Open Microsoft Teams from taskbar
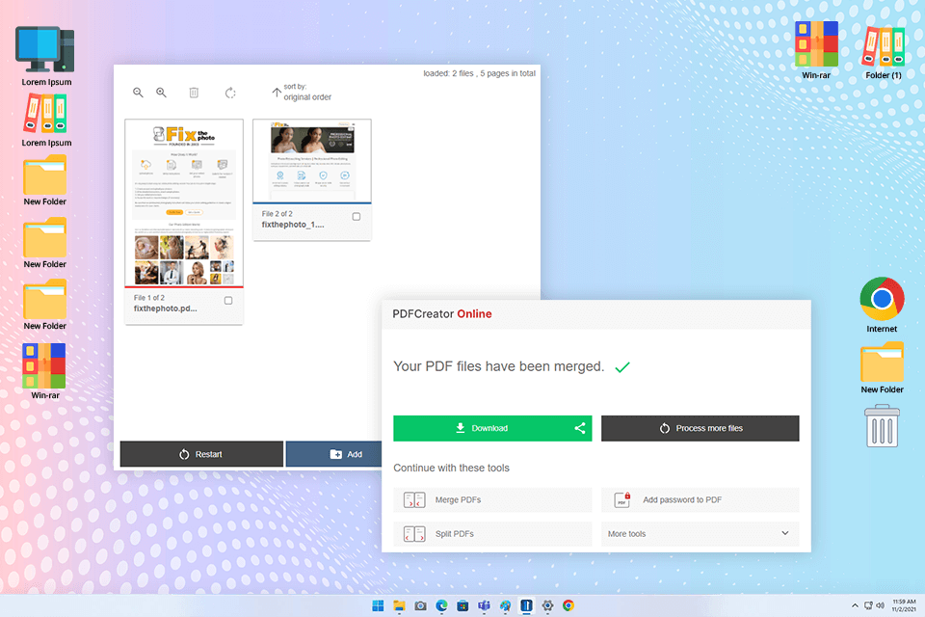Viewport: 925px width, 617px height. (x=484, y=605)
